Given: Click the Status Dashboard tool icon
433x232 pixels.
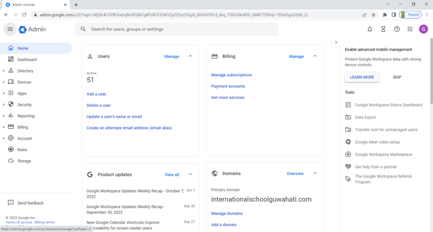Looking at the screenshot, I should pyautogui.click(x=348, y=105).
